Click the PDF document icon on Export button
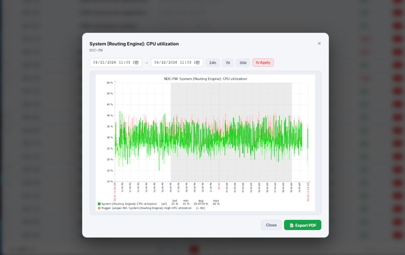Viewport: 405px width, 255px height. pos(292,225)
